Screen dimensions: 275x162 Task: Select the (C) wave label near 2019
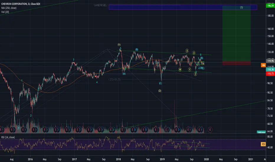[x=160, y=83]
